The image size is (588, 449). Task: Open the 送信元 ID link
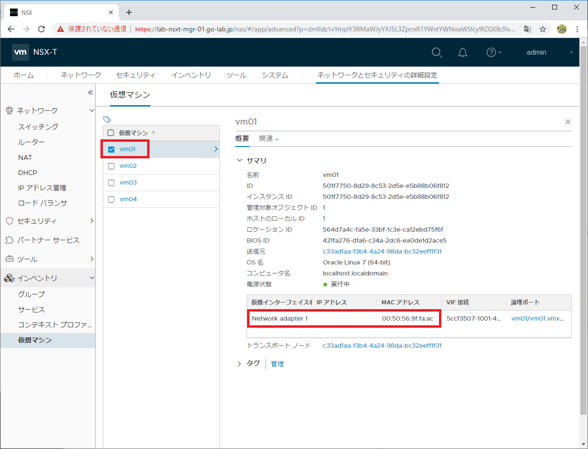(382, 251)
